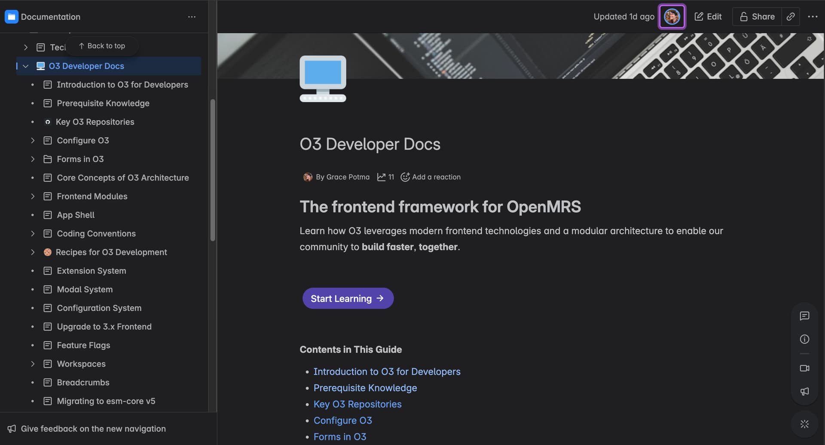Screen dimensions: 825x445
Task: Open the Introduction to O3 for Developers content link
Action: (387, 372)
